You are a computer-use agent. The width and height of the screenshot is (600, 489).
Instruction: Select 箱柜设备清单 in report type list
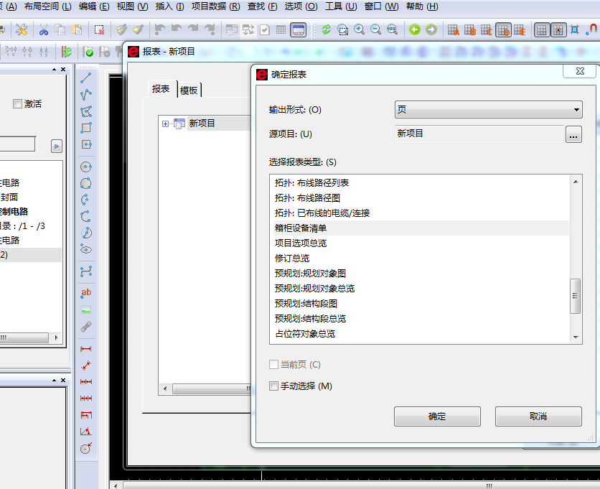(300, 228)
